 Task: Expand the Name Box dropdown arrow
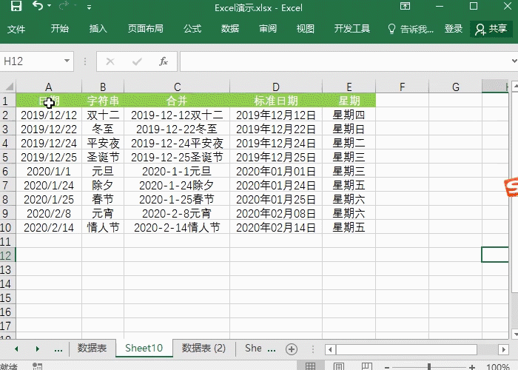click(67, 61)
